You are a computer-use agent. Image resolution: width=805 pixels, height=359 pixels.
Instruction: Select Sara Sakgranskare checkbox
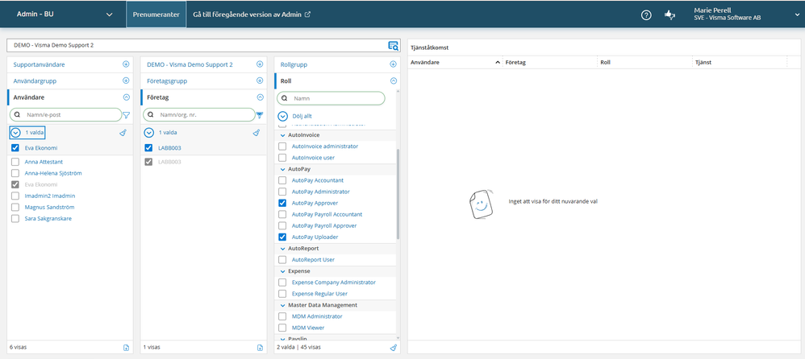(15, 218)
